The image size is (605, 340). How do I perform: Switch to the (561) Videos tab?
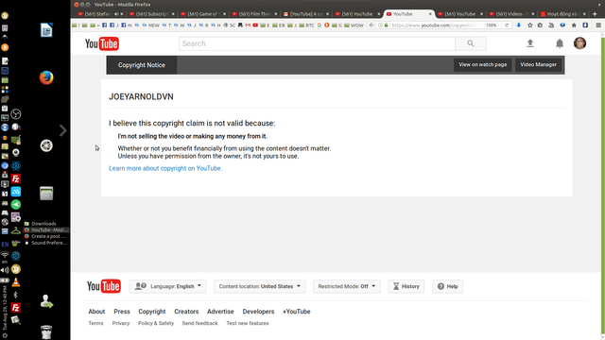[x=511, y=14]
